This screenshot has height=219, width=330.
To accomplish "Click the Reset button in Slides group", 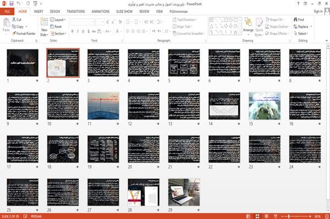I will pos(56,26).
